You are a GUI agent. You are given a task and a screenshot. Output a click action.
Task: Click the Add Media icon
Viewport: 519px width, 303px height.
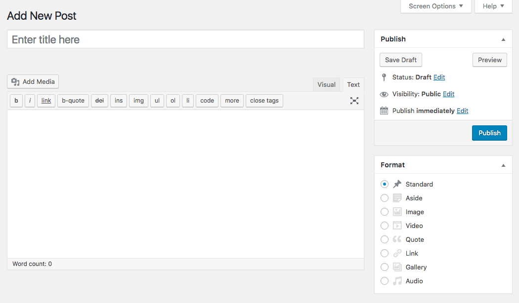pyautogui.click(x=15, y=81)
